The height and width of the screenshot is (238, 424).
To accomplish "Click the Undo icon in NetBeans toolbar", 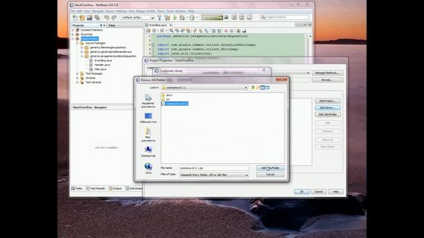I will (107, 18).
